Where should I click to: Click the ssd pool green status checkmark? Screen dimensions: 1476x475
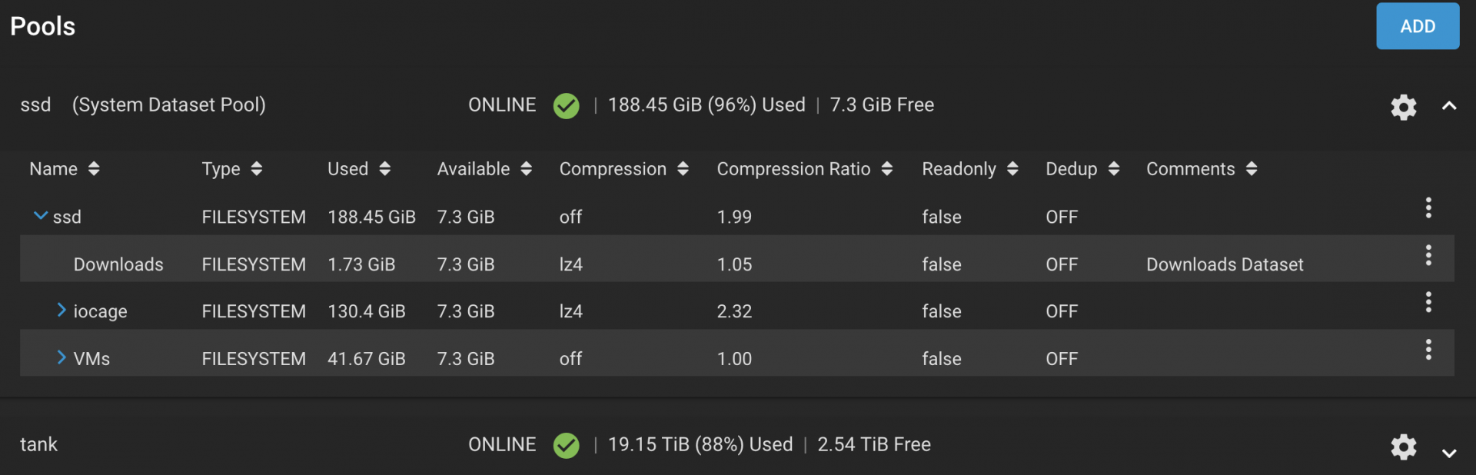567,105
